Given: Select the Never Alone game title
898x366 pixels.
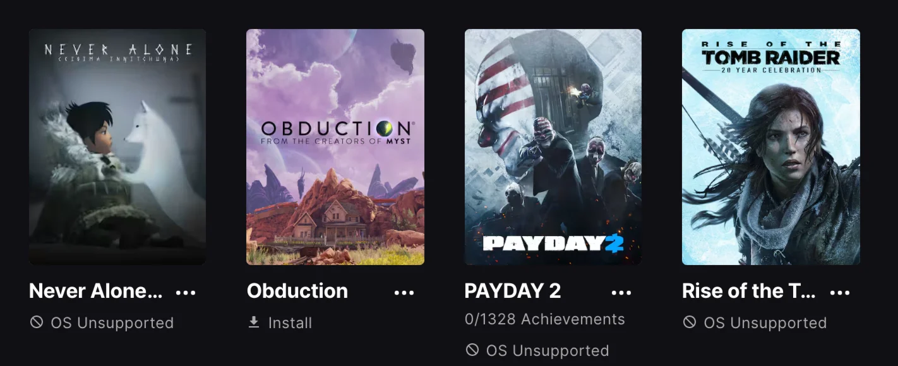Looking at the screenshot, I should pyautogui.click(x=96, y=291).
